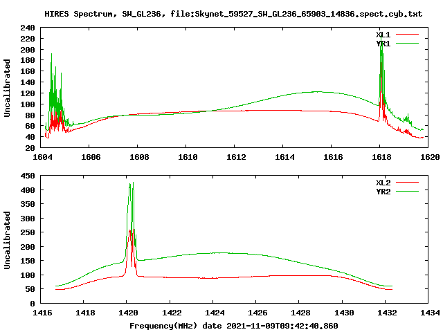The image size is (443, 332).
Task: Click the 1426 x-axis tick label
Action: tap(257, 313)
